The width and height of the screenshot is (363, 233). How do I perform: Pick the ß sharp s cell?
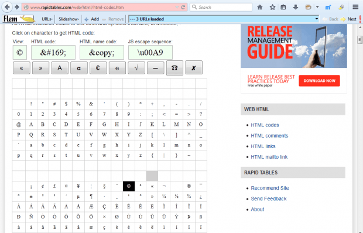pos(201,217)
